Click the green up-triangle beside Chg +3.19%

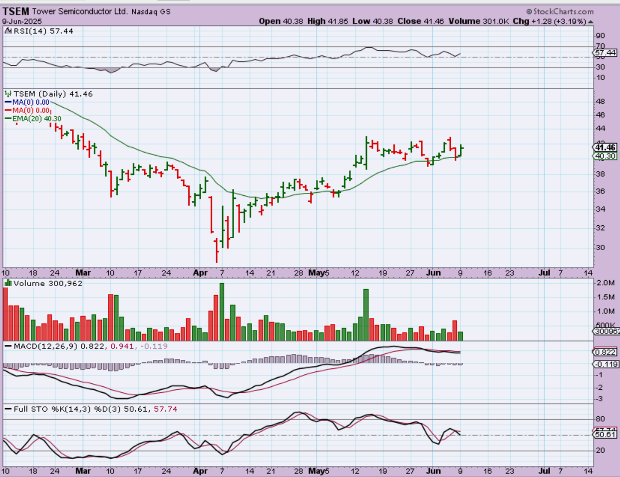591,21
